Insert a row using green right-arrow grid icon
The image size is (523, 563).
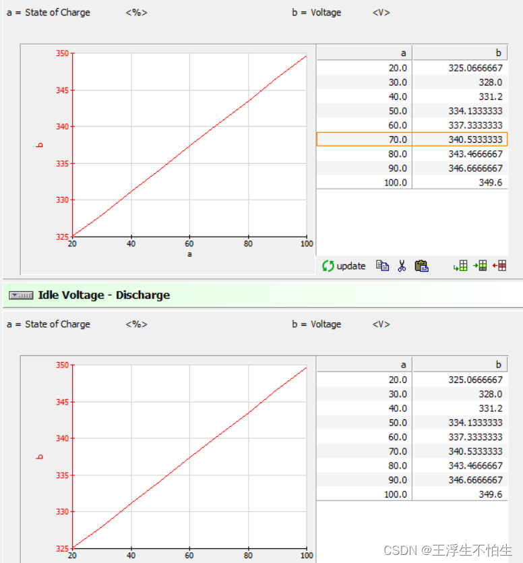(480, 266)
